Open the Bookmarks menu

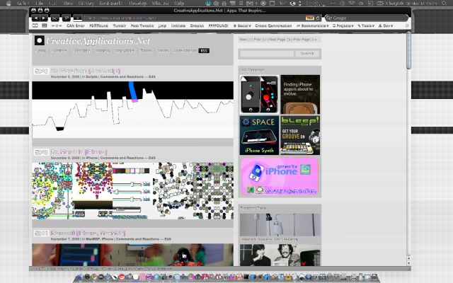click(x=111, y=3)
